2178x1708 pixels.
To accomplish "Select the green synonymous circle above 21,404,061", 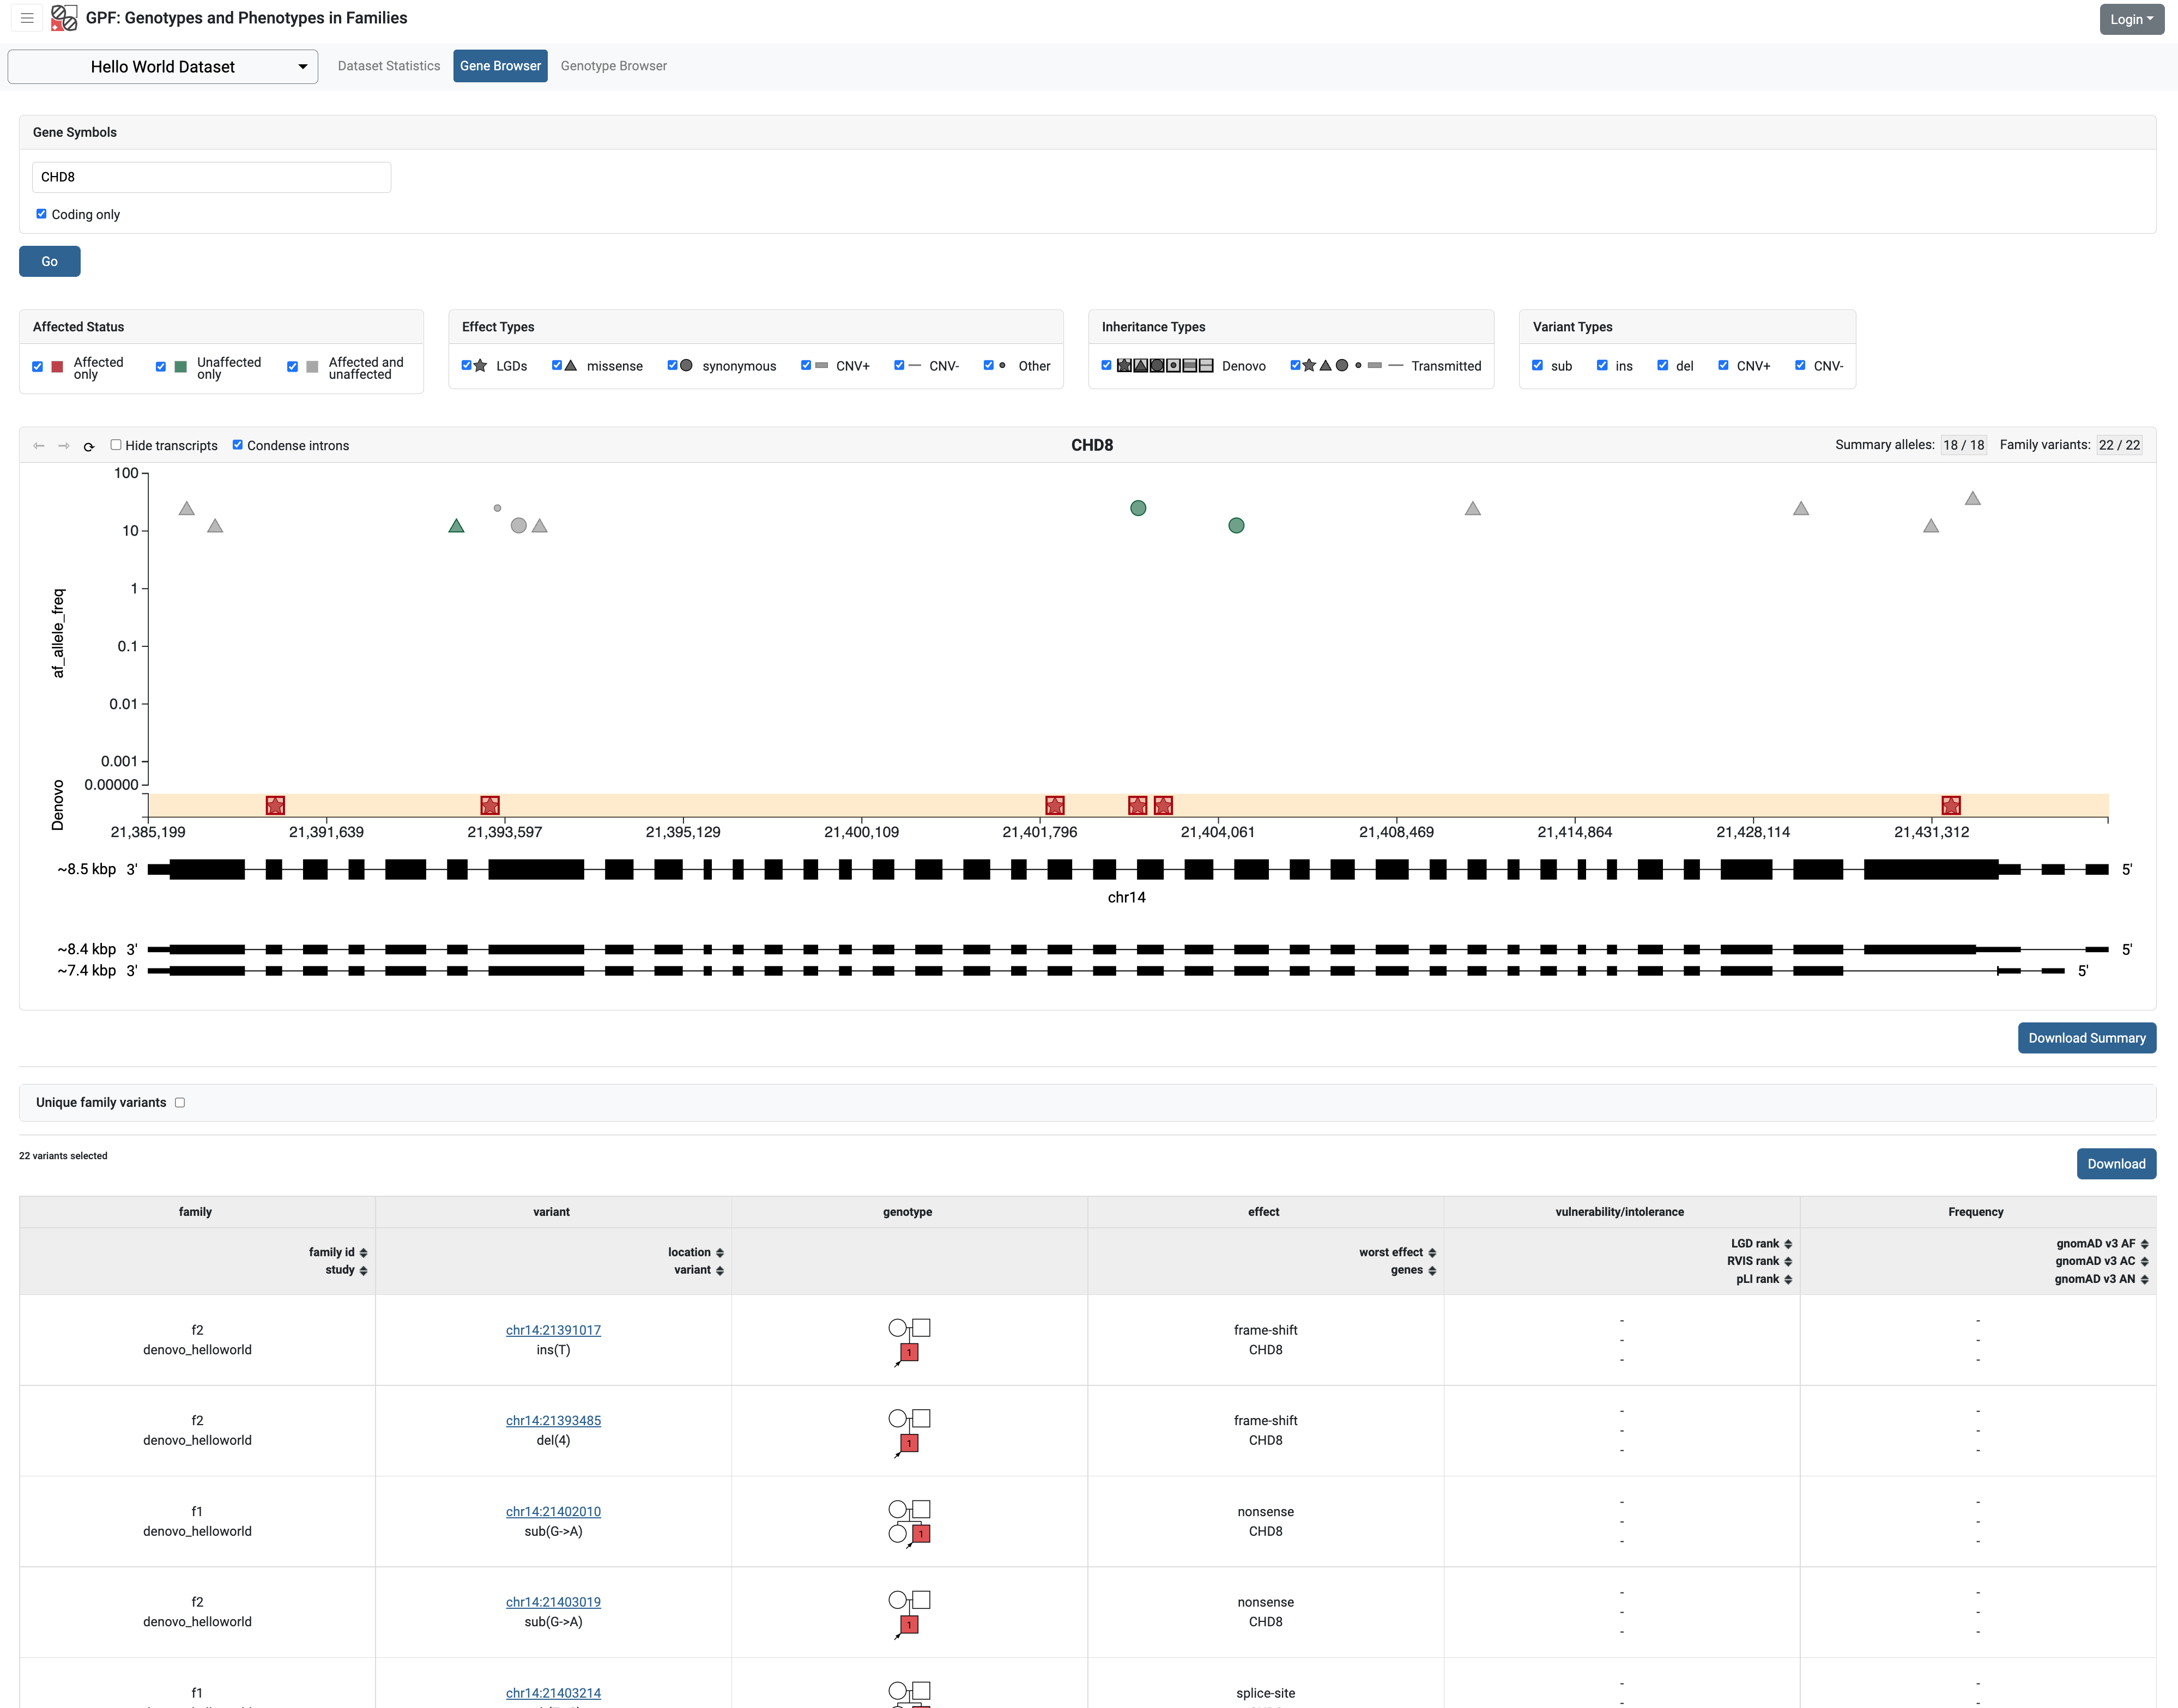I will [x=1236, y=525].
